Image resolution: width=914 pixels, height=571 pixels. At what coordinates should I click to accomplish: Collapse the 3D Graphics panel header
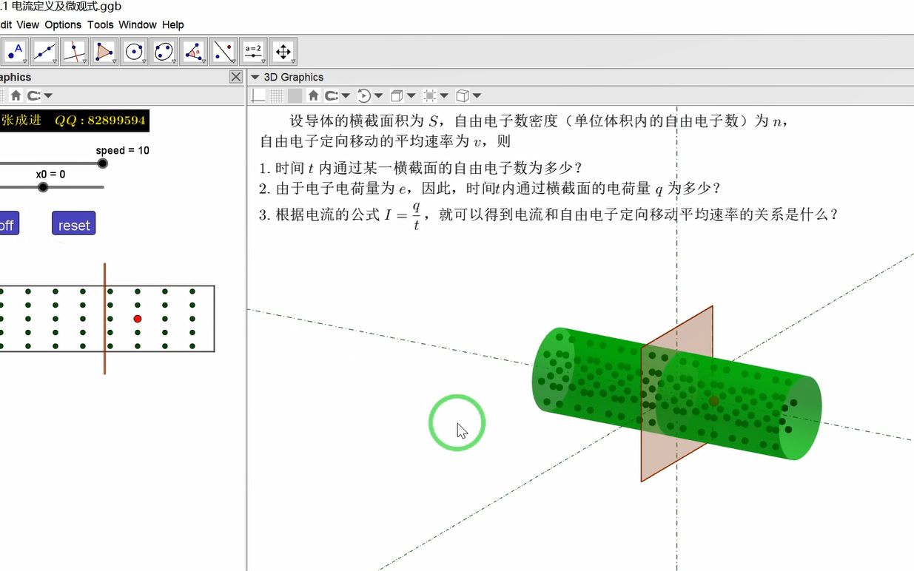(x=255, y=77)
